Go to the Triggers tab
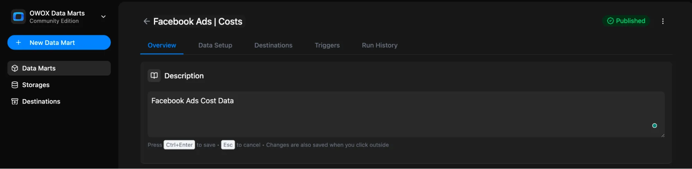This screenshot has height=169, width=692. [327, 45]
